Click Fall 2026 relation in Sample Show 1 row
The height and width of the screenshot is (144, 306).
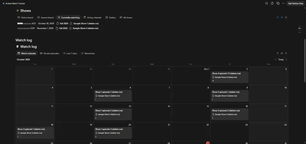62,23
